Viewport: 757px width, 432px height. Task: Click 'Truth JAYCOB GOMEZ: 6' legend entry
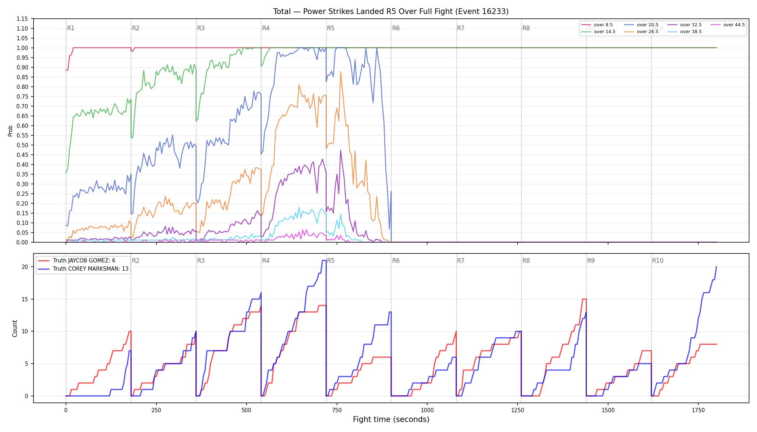77,261
